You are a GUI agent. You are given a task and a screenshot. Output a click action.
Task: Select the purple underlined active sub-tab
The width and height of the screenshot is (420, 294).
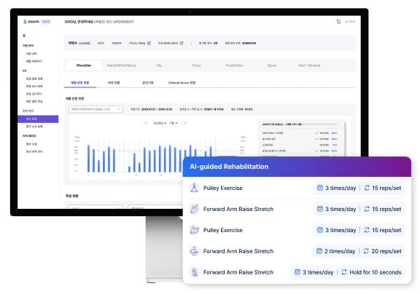[x=79, y=83]
